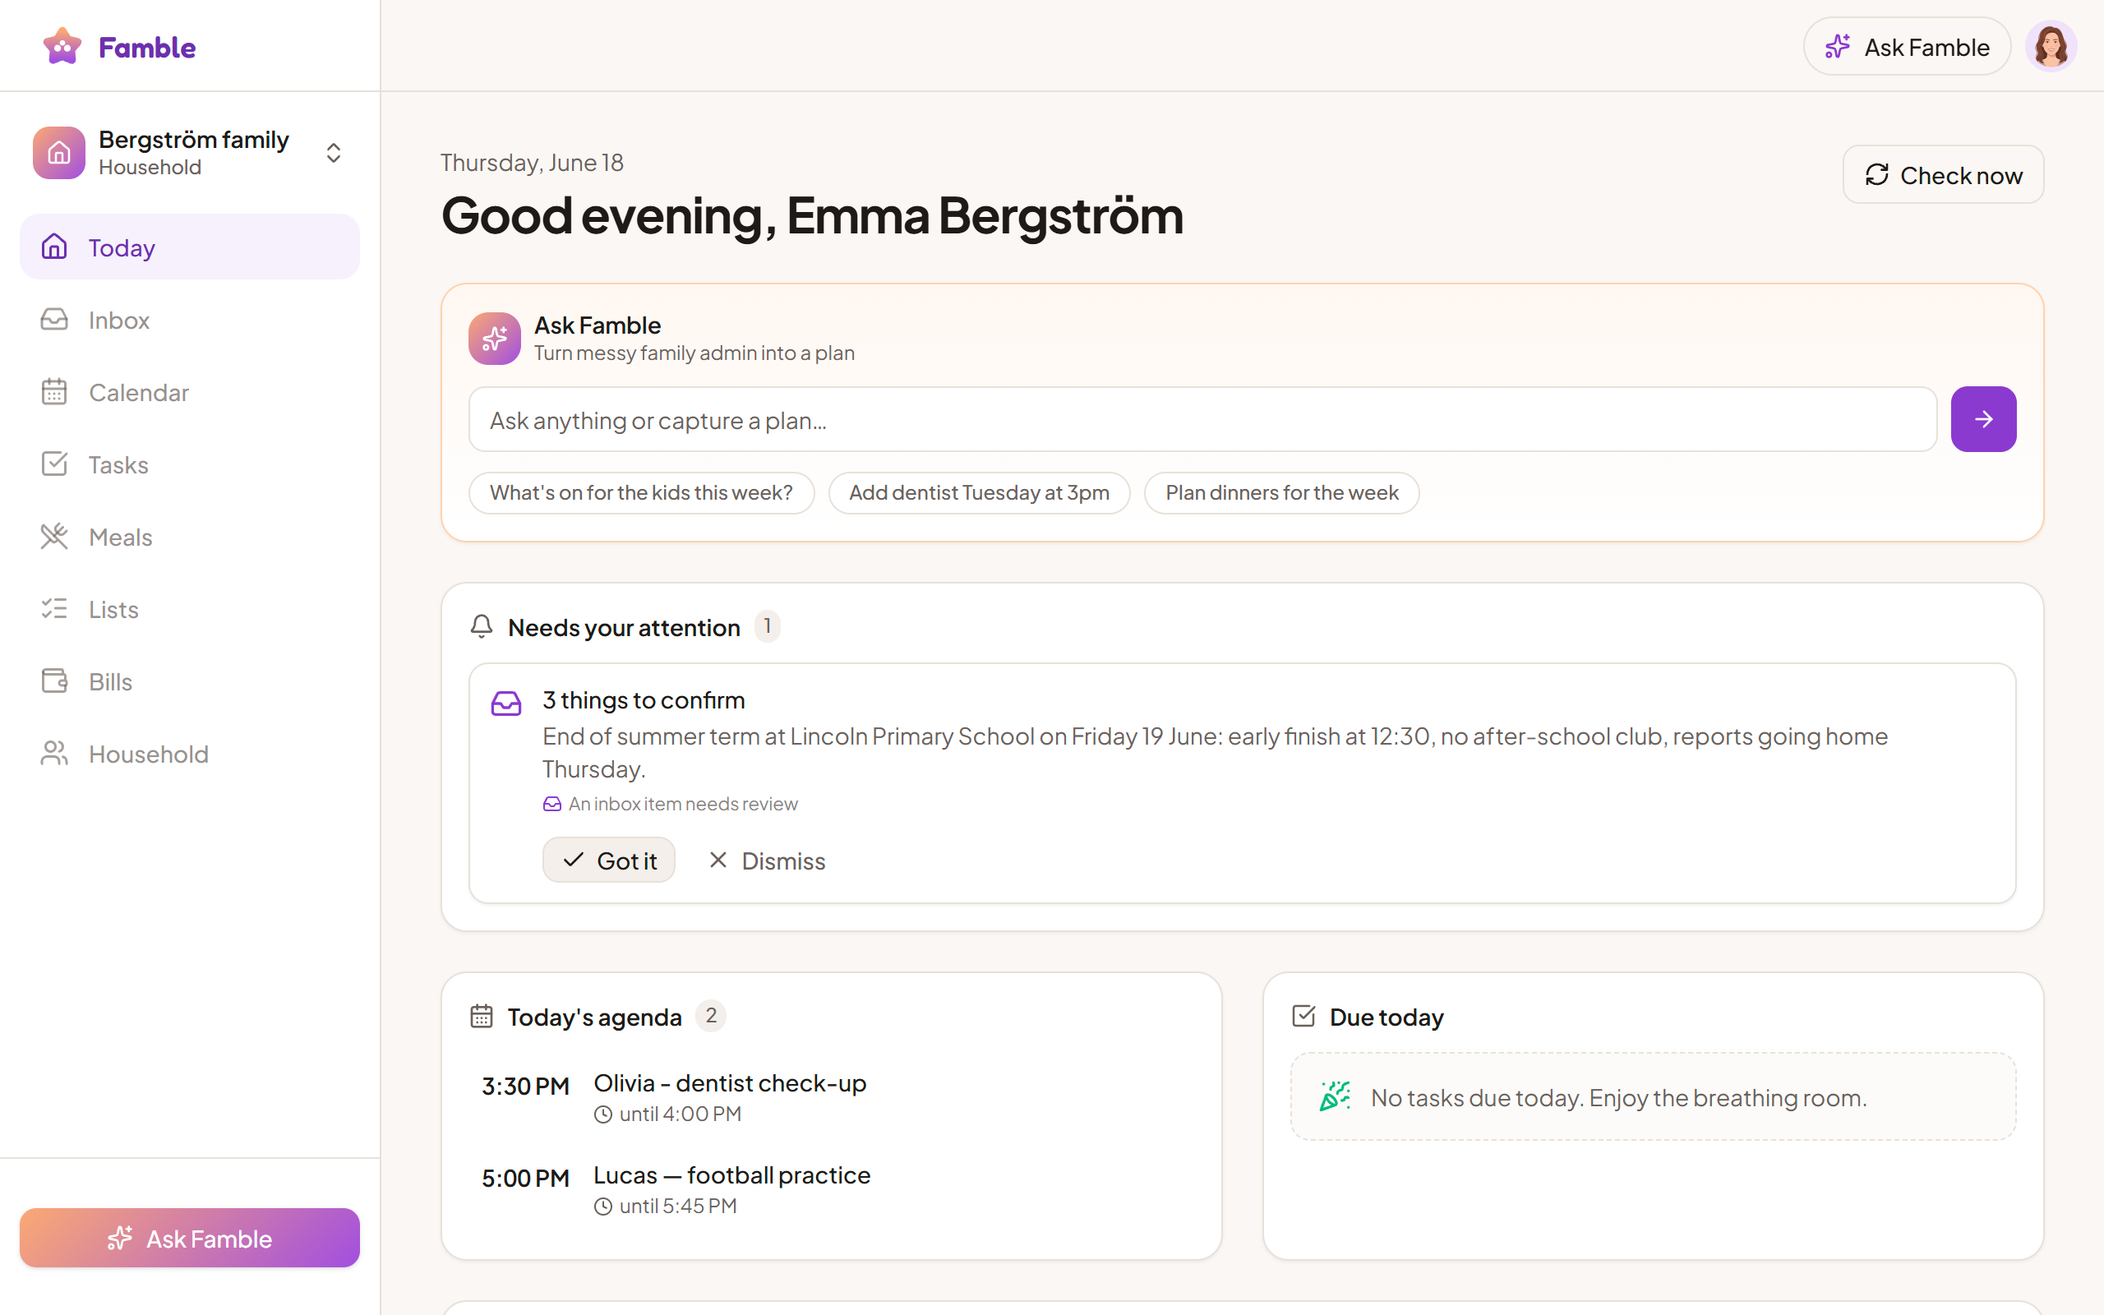This screenshot has height=1315, width=2104.
Task: Open the user profile avatar
Action: coord(2051,46)
